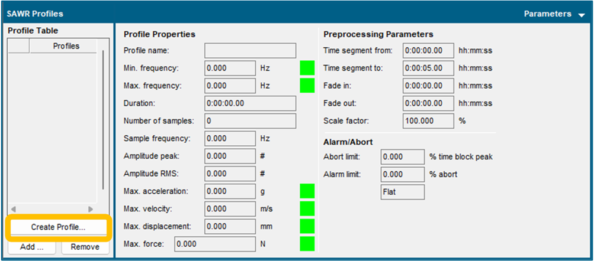
Task: Click the Time segment from field
Action: click(428, 51)
